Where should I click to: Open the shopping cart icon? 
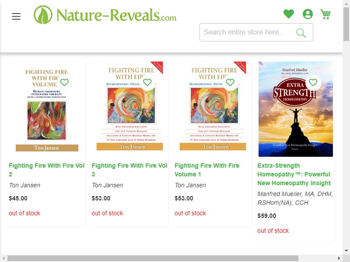tap(325, 14)
